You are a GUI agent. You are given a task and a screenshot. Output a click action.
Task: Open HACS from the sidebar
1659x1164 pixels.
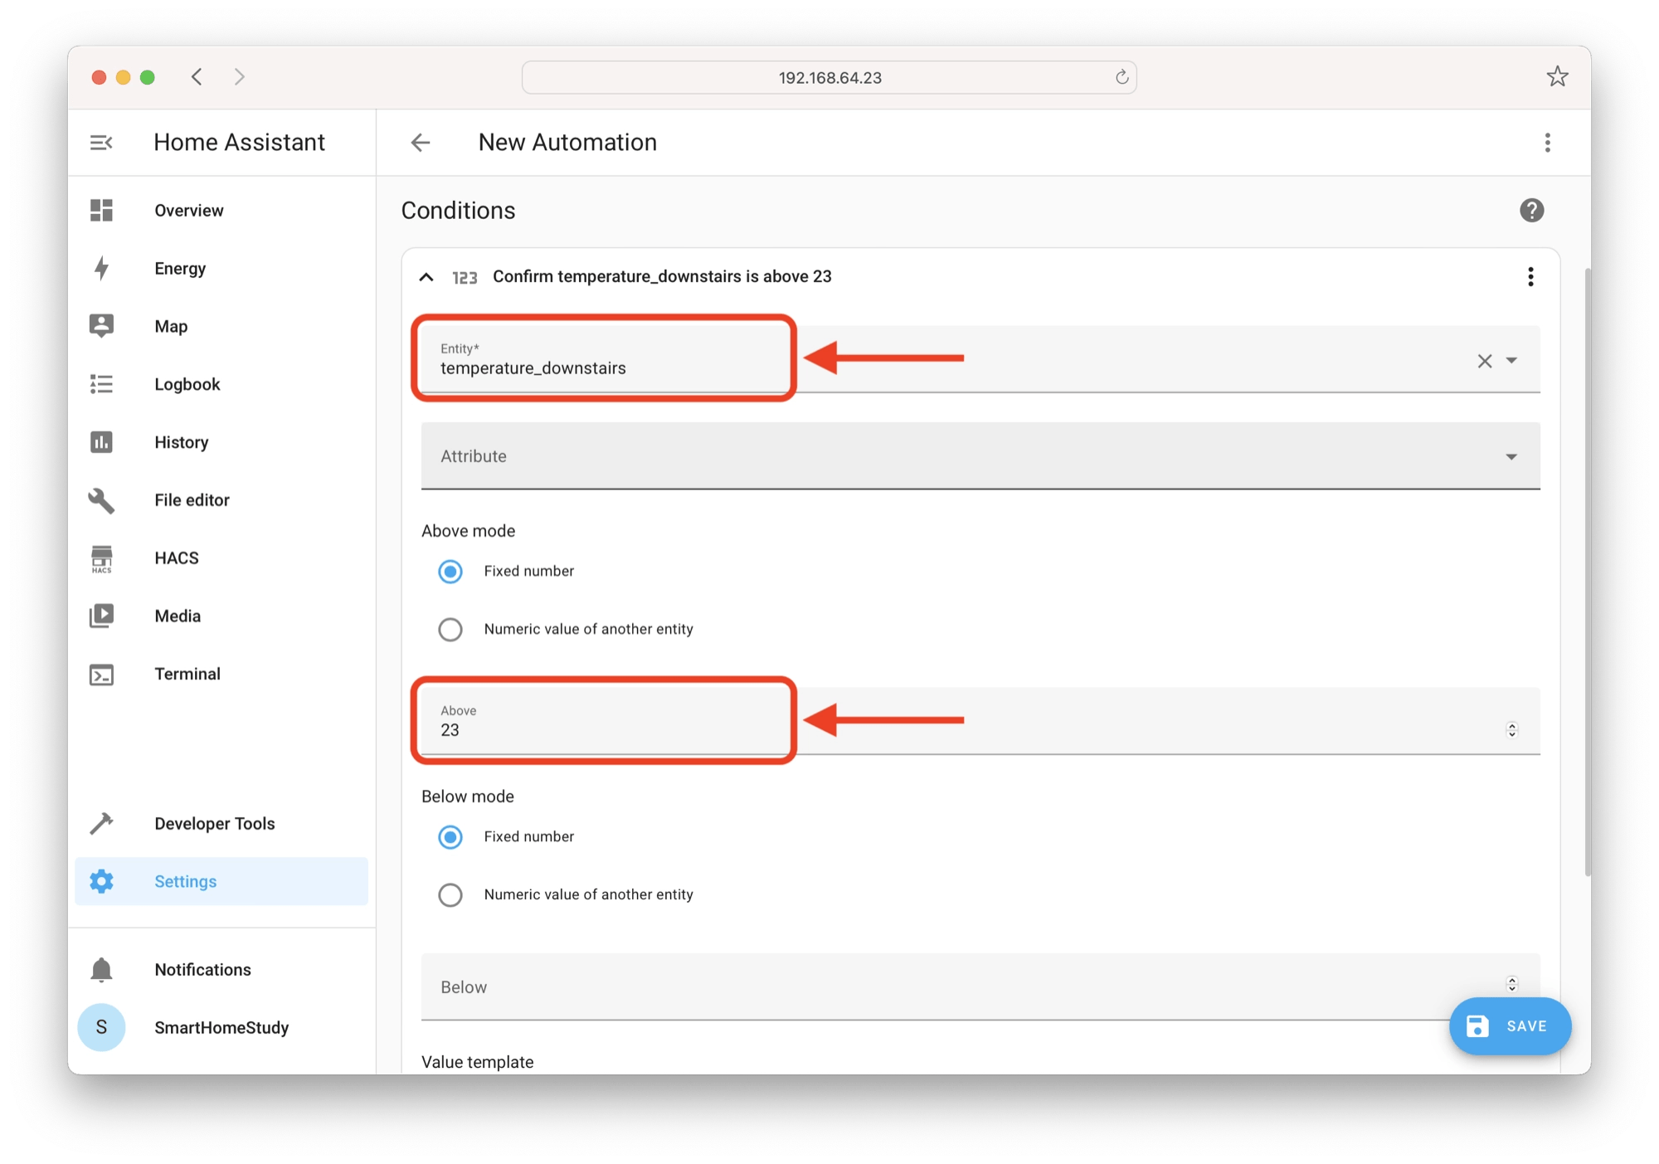coord(101,558)
